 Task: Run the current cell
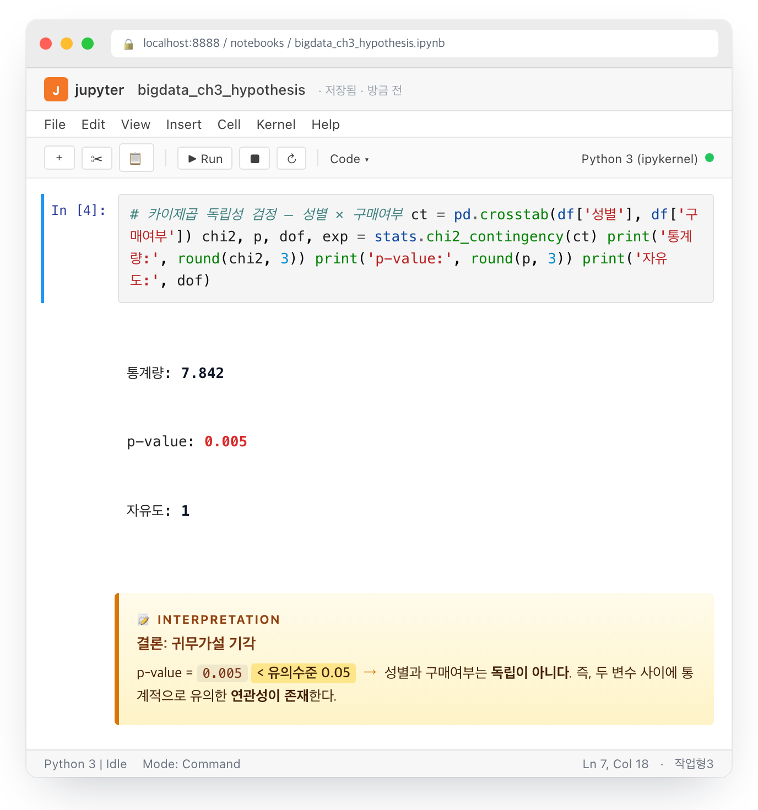(x=205, y=158)
